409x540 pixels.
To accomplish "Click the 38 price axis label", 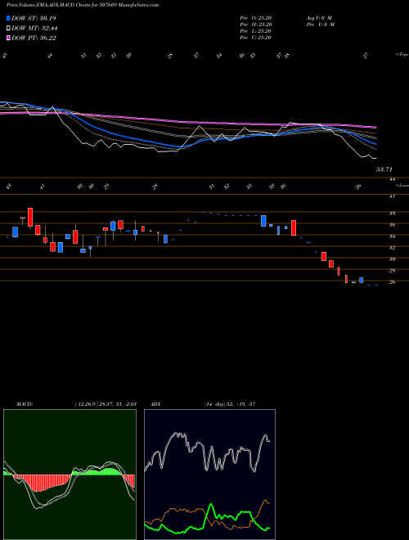I will pyautogui.click(x=392, y=214).
